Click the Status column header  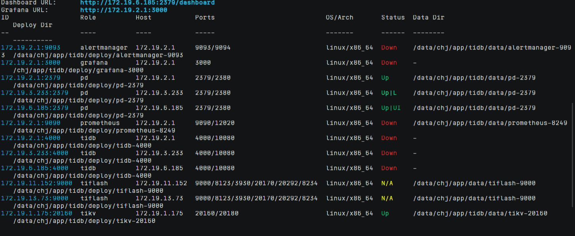click(x=393, y=17)
